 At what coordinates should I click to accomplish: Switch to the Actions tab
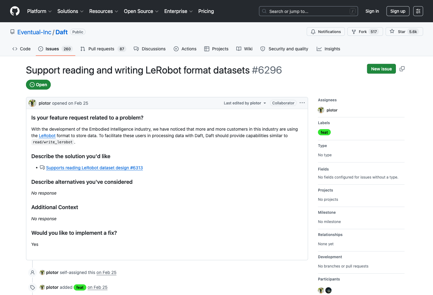[185, 49]
